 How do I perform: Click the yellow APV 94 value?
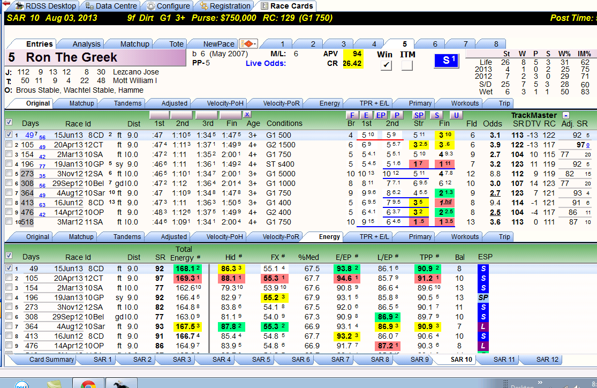pyautogui.click(x=353, y=54)
